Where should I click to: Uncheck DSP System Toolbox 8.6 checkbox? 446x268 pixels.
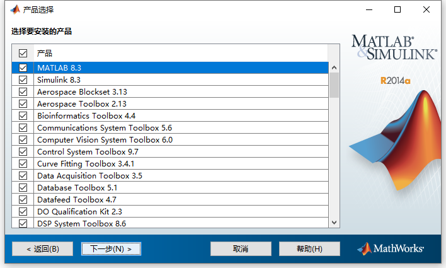[23, 223]
